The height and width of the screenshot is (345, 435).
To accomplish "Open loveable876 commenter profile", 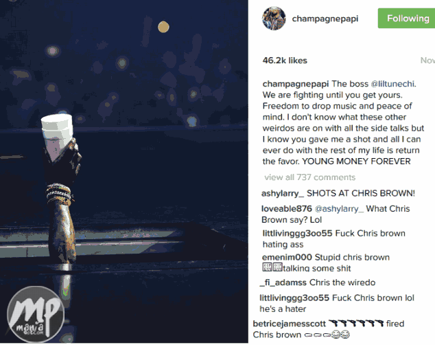I will (x=287, y=209).
